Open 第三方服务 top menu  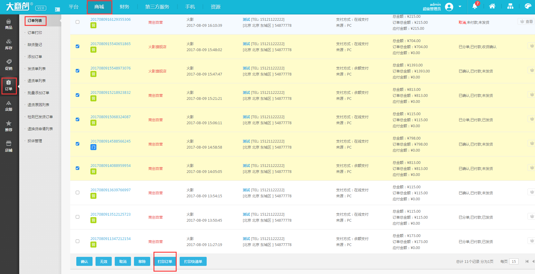click(157, 7)
